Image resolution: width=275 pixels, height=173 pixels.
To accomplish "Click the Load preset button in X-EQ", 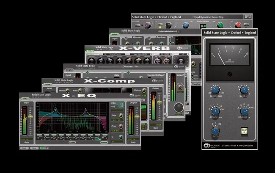I will [x=24, y=148].
